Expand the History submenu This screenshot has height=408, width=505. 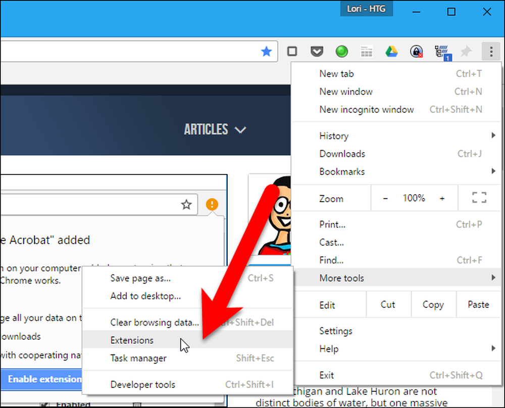click(x=396, y=136)
